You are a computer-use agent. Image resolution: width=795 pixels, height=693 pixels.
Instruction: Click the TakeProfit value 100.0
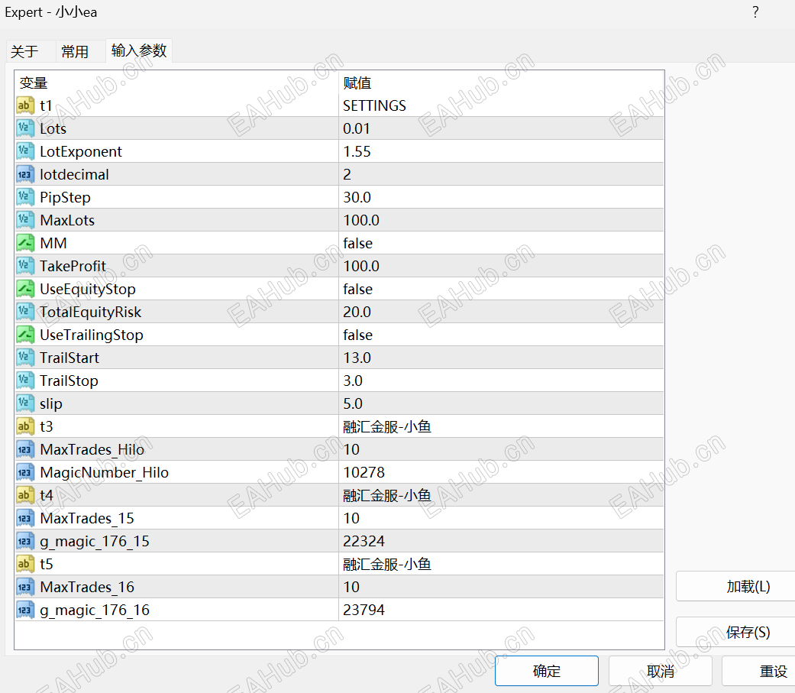[361, 266]
